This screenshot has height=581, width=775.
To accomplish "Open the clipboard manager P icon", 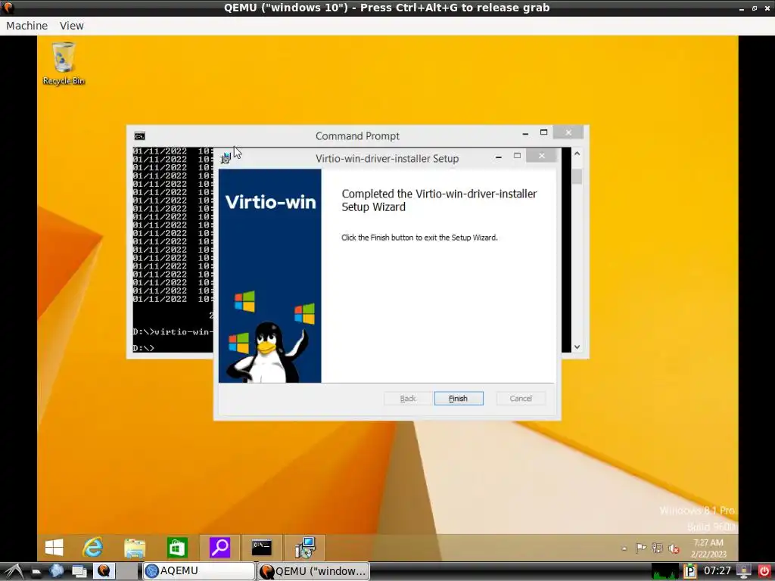I will (x=690, y=571).
